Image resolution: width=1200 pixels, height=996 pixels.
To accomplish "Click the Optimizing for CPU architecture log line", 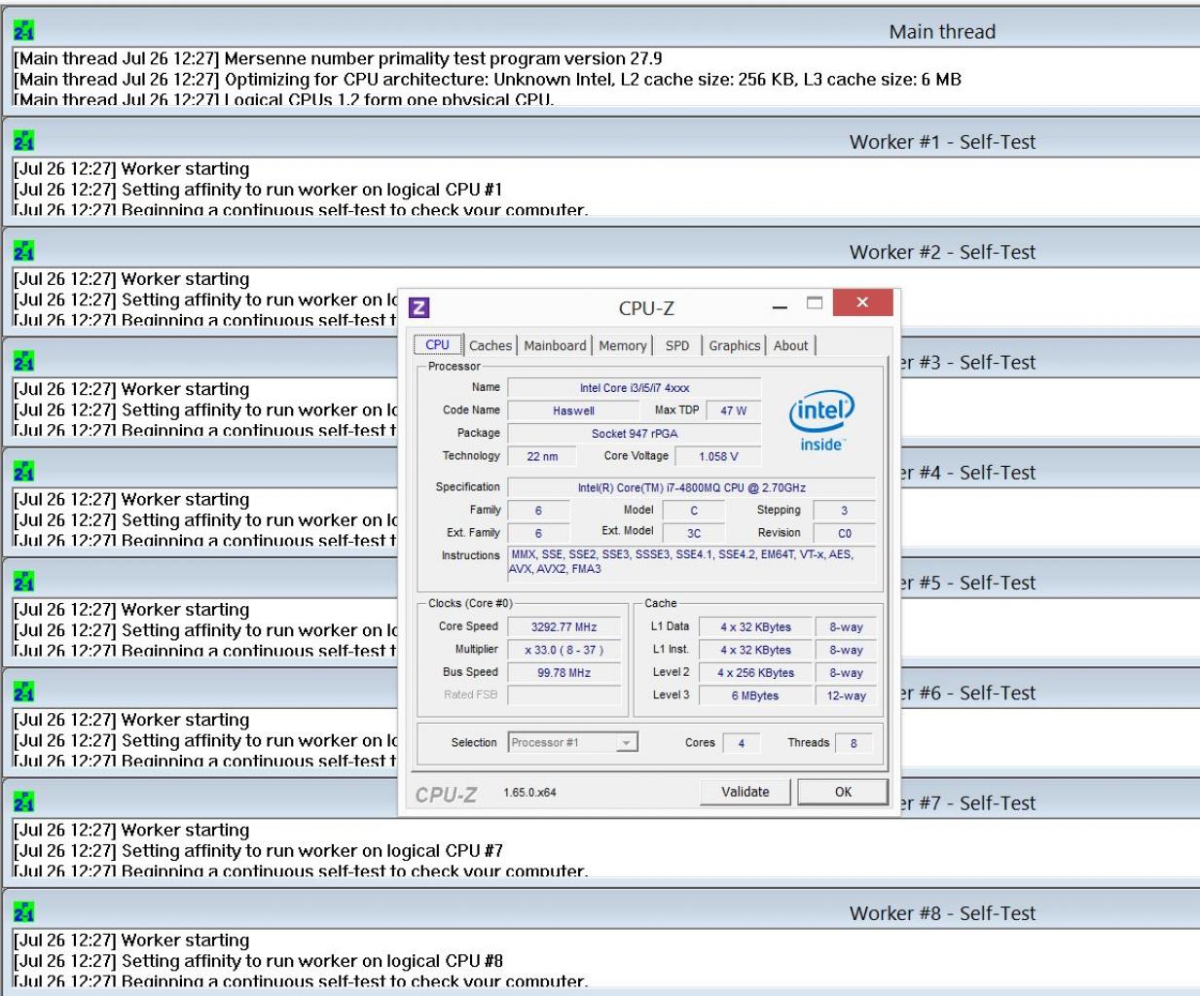I will click(488, 80).
